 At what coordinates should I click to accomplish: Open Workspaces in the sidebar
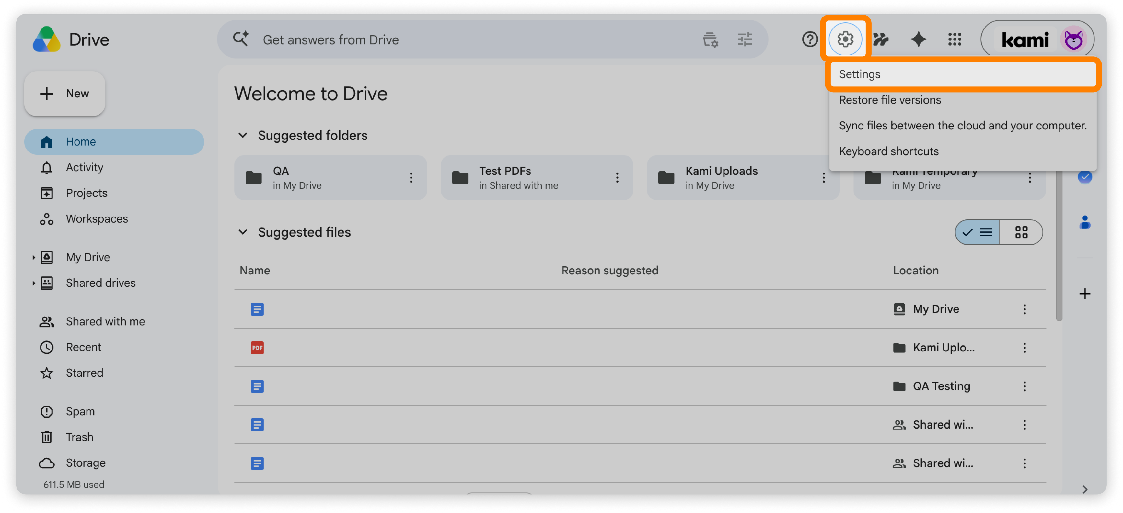[x=114, y=218]
